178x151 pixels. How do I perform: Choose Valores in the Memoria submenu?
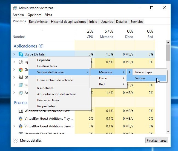point(140,78)
